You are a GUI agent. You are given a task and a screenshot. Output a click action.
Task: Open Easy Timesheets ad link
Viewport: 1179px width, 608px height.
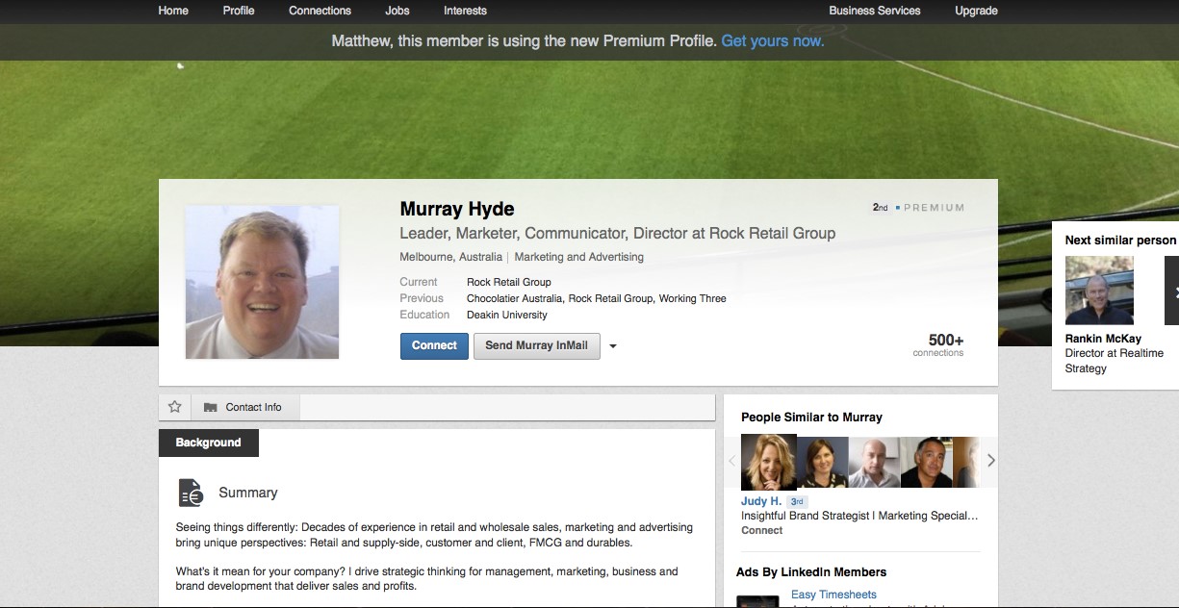point(833,595)
